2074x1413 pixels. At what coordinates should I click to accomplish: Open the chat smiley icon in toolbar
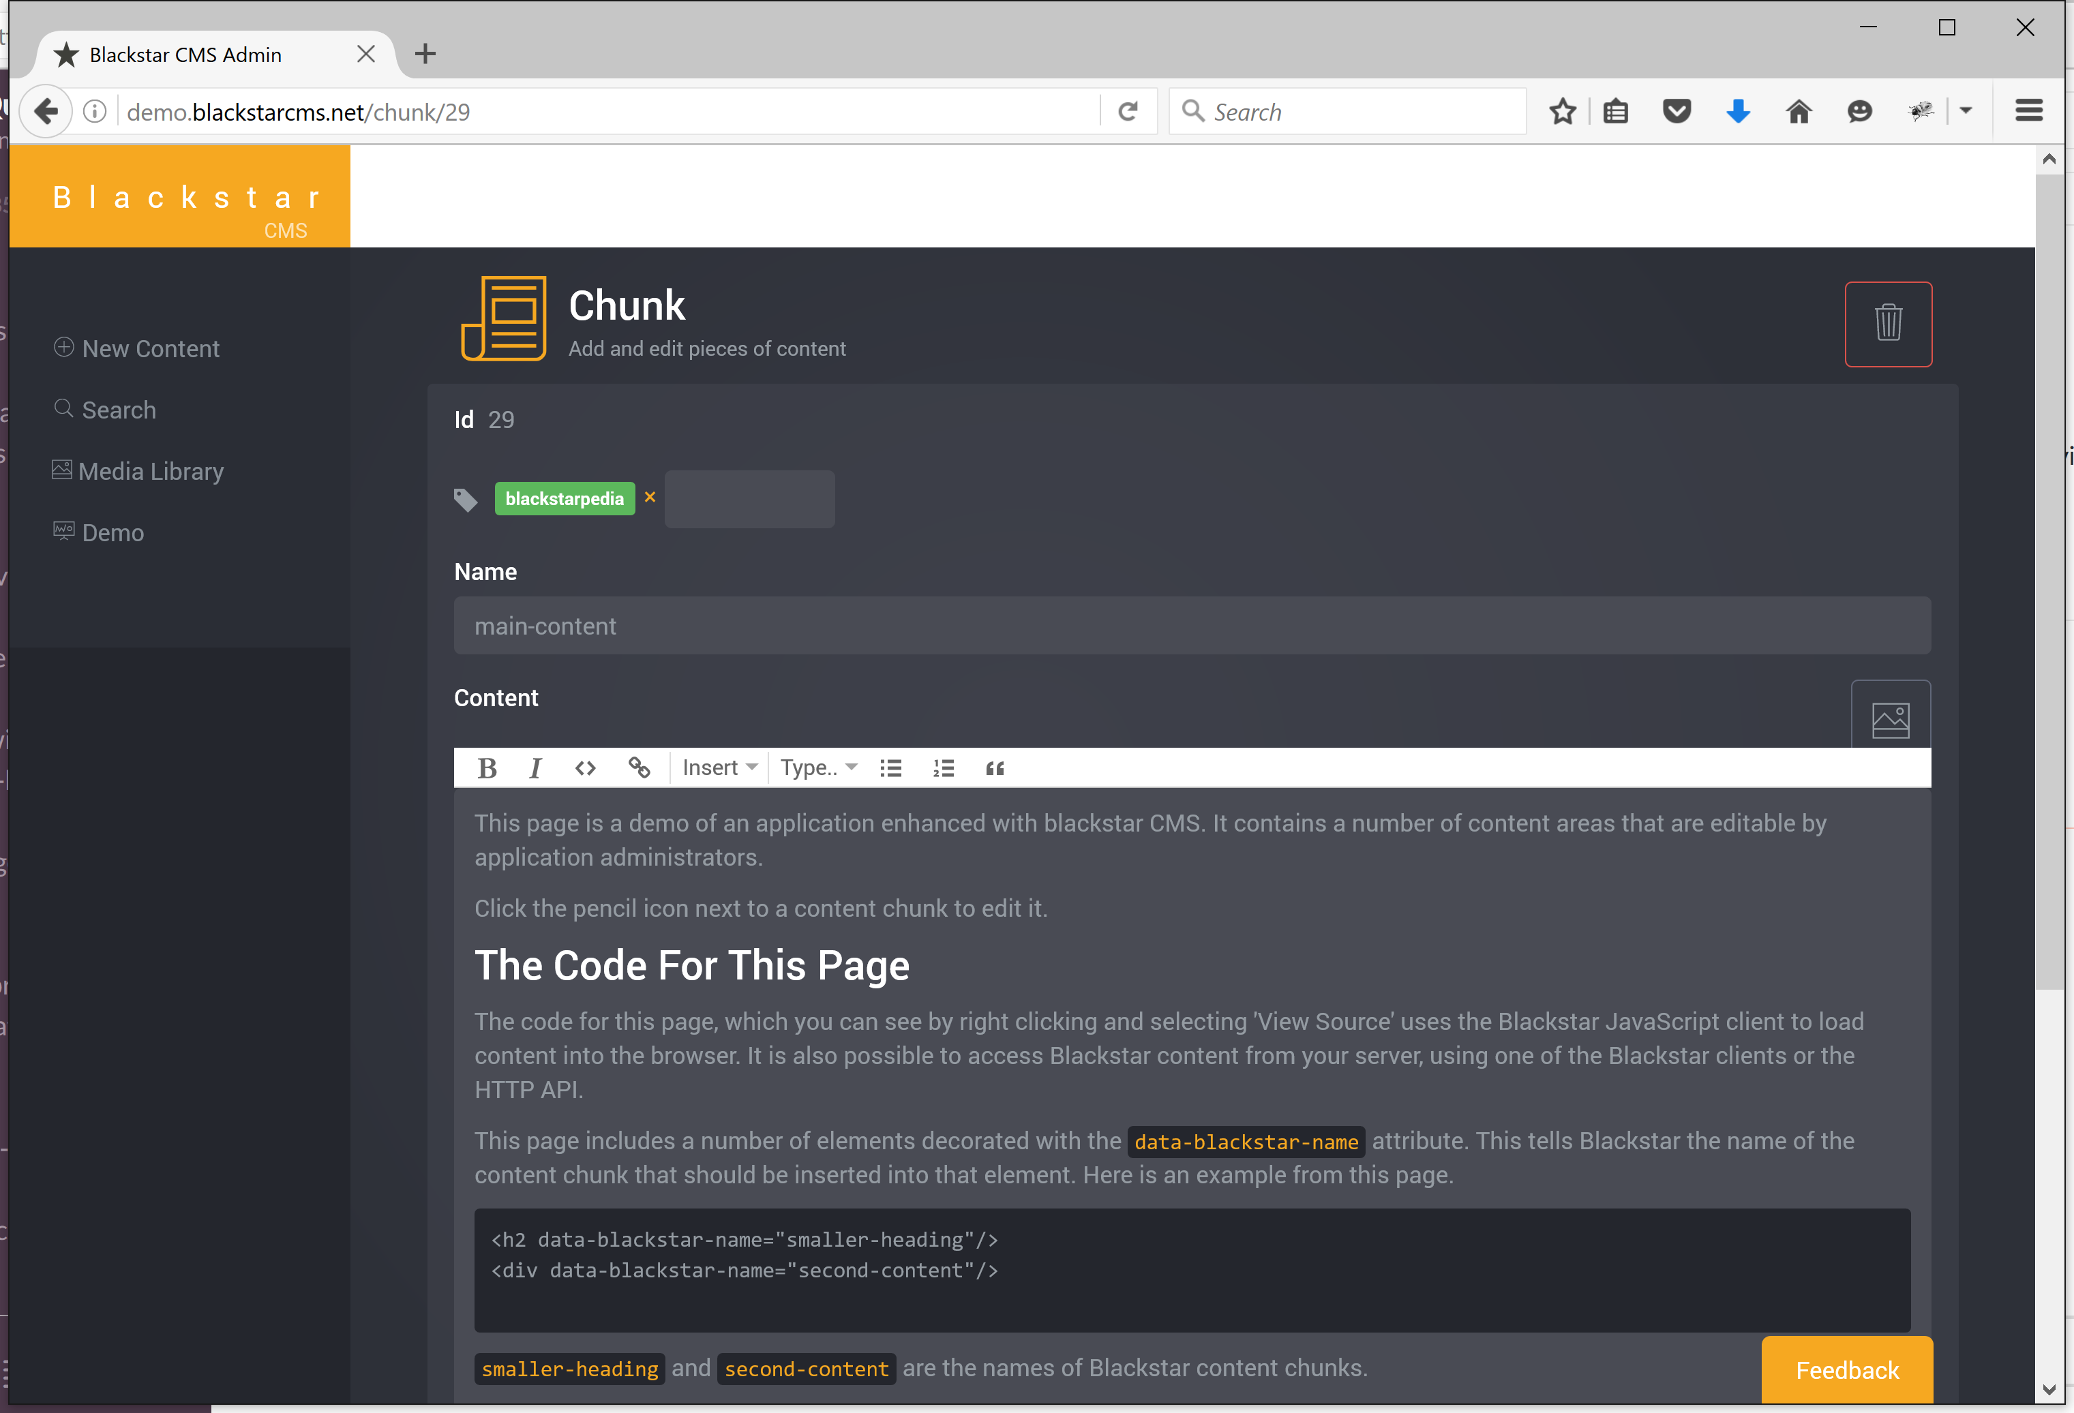pyautogui.click(x=1859, y=112)
